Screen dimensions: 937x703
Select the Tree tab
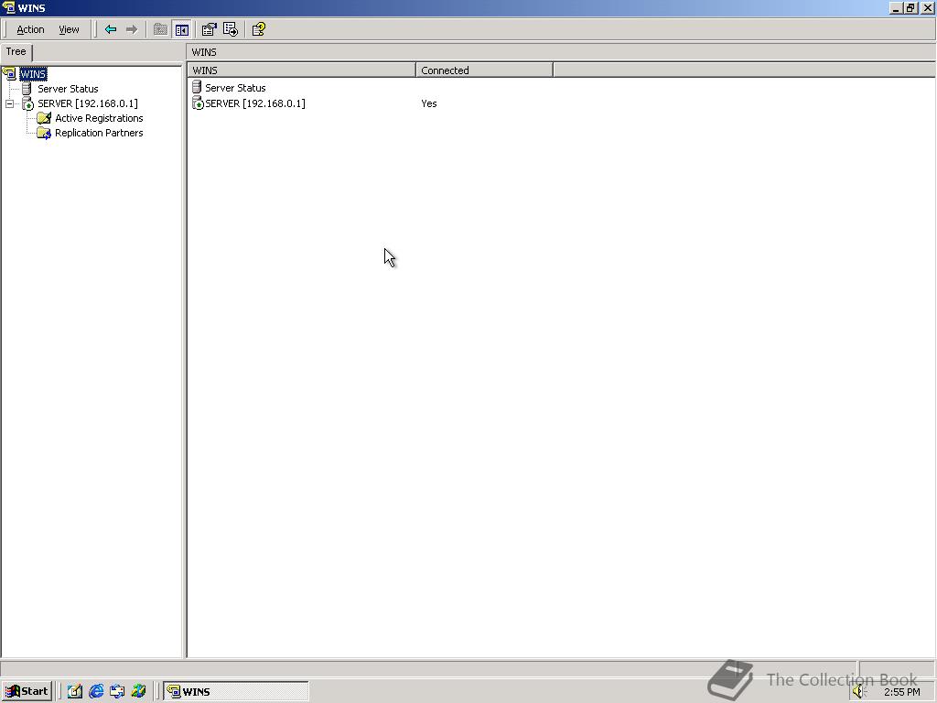[16, 51]
